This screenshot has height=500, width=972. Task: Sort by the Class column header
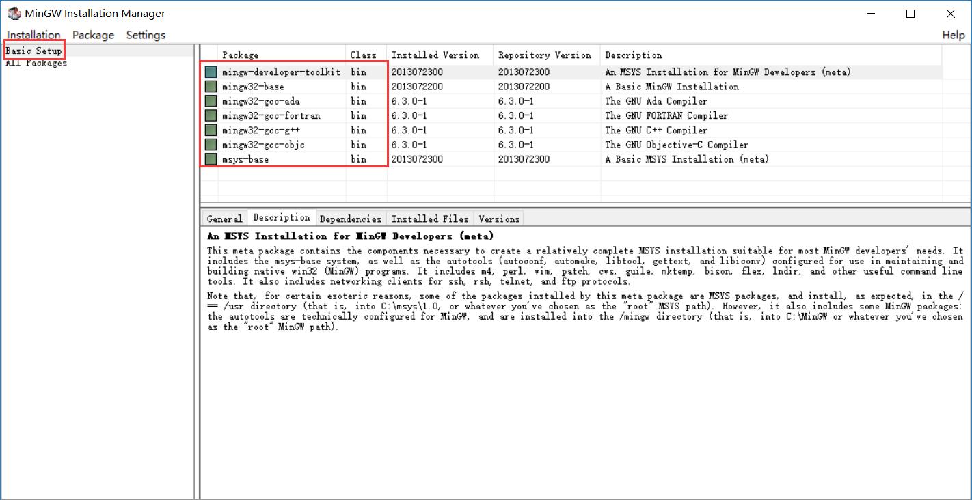[x=366, y=55]
